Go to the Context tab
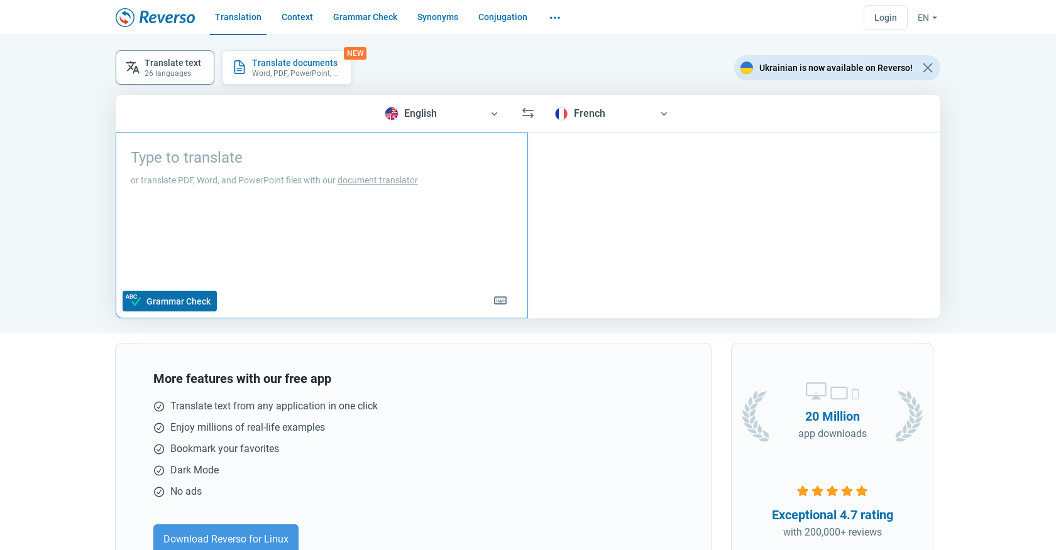Screen dimensions: 1056x550 297,17
